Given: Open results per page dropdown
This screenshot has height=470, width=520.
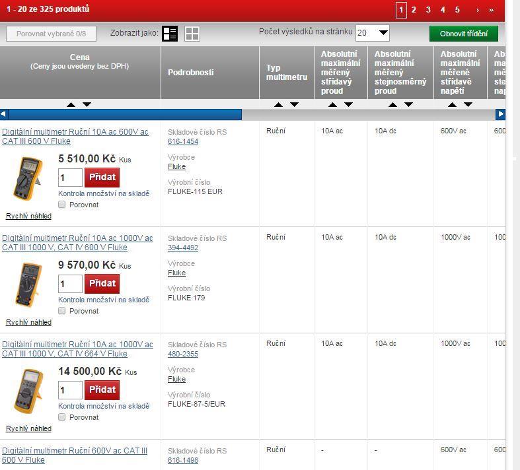Looking at the screenshot, I should pyautogui.click(x=373, y=33).
